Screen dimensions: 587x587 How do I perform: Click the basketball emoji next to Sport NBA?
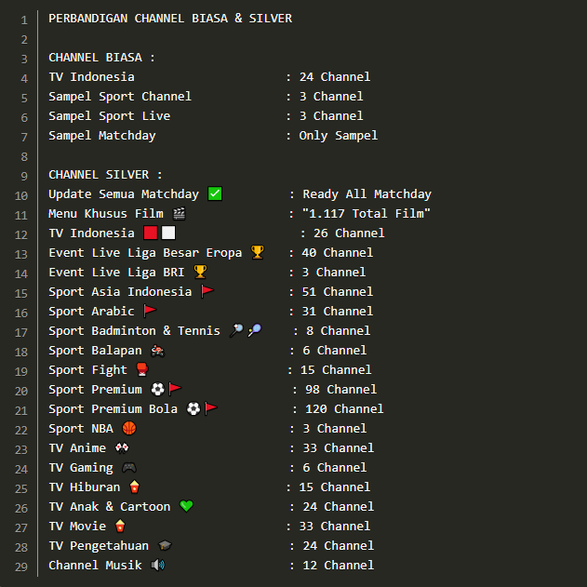pyautogui.click(x=129, y=428)
